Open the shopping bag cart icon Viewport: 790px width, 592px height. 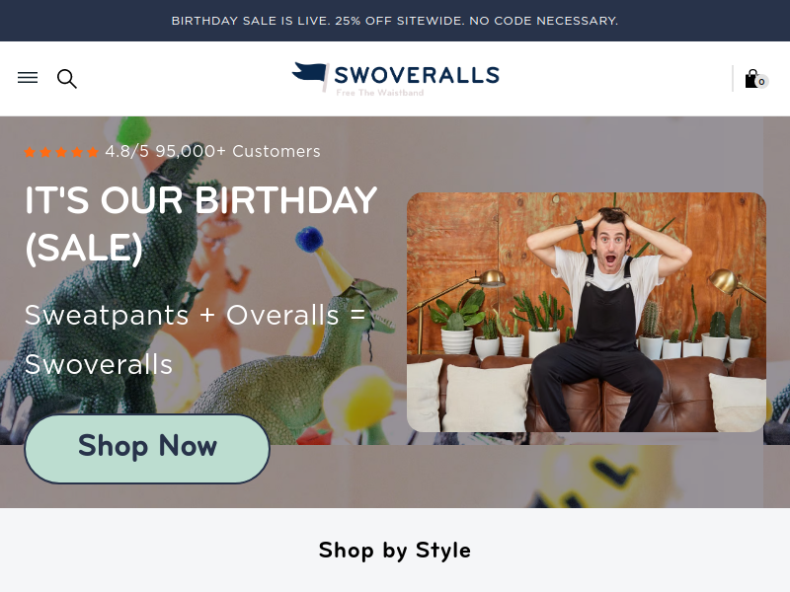click(x=751, y=79)
